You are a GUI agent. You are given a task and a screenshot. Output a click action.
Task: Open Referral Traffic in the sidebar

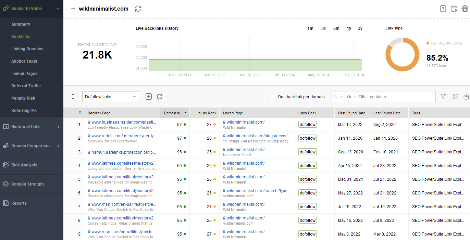pyautogui.click(x=26, y=86)
